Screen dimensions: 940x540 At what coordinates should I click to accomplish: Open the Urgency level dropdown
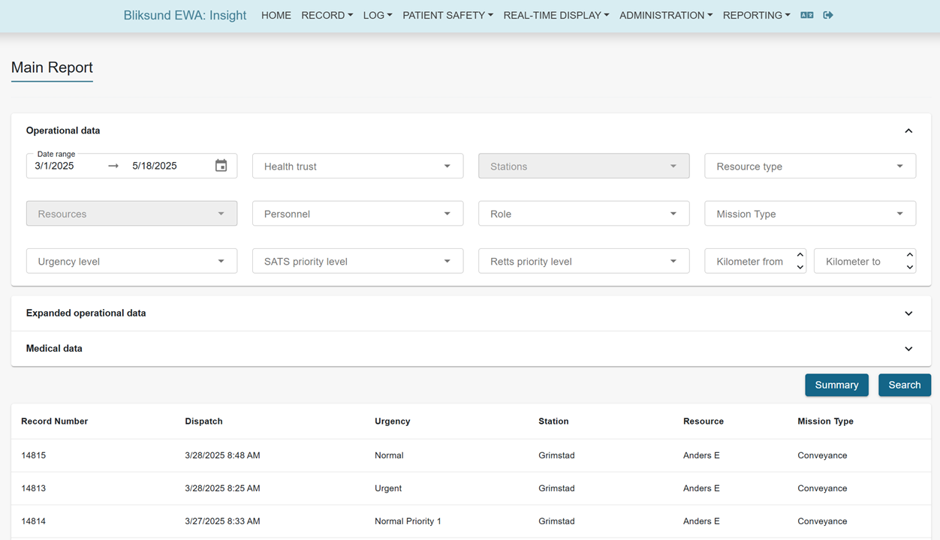point(131,261)
